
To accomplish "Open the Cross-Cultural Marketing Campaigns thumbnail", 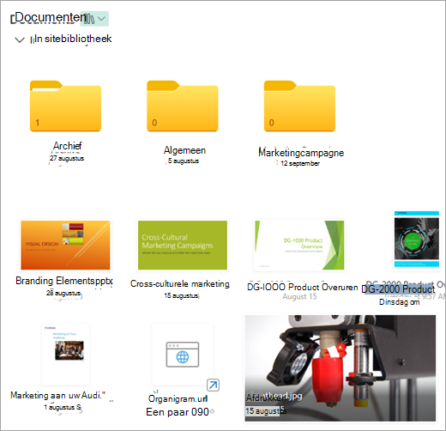I will [x=183, y=245].
